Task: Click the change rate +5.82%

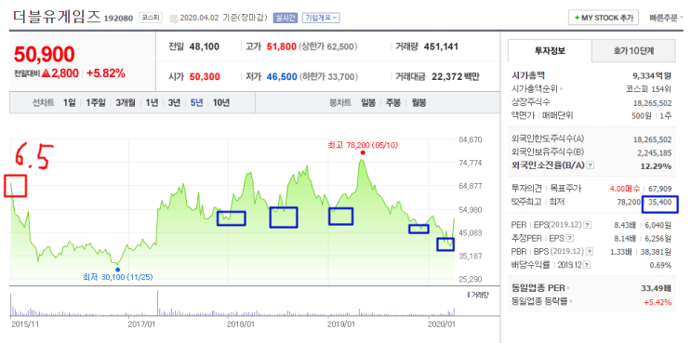Action: coord(106,73)
